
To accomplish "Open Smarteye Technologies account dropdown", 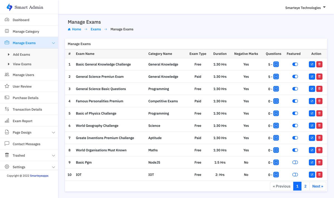I will coord(305,8).
